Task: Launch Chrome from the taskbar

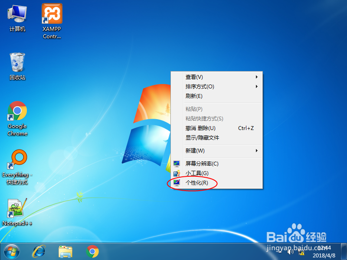Action: click(x=92, y=252)
